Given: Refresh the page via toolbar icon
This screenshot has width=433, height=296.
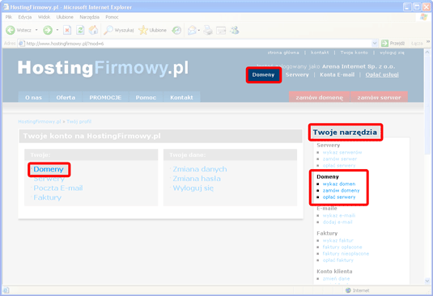Looking at the screenshot, I should pyautogui.click(x=80, y=30).
